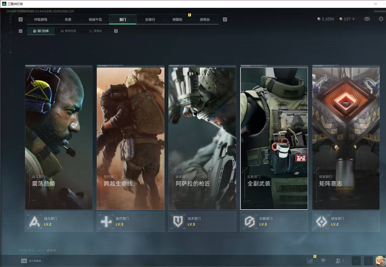Click the 研发部门 diamond emblem icon
The width and height of the screenshot is (386, 267).
pyautogui.click(x=322, y=222)
